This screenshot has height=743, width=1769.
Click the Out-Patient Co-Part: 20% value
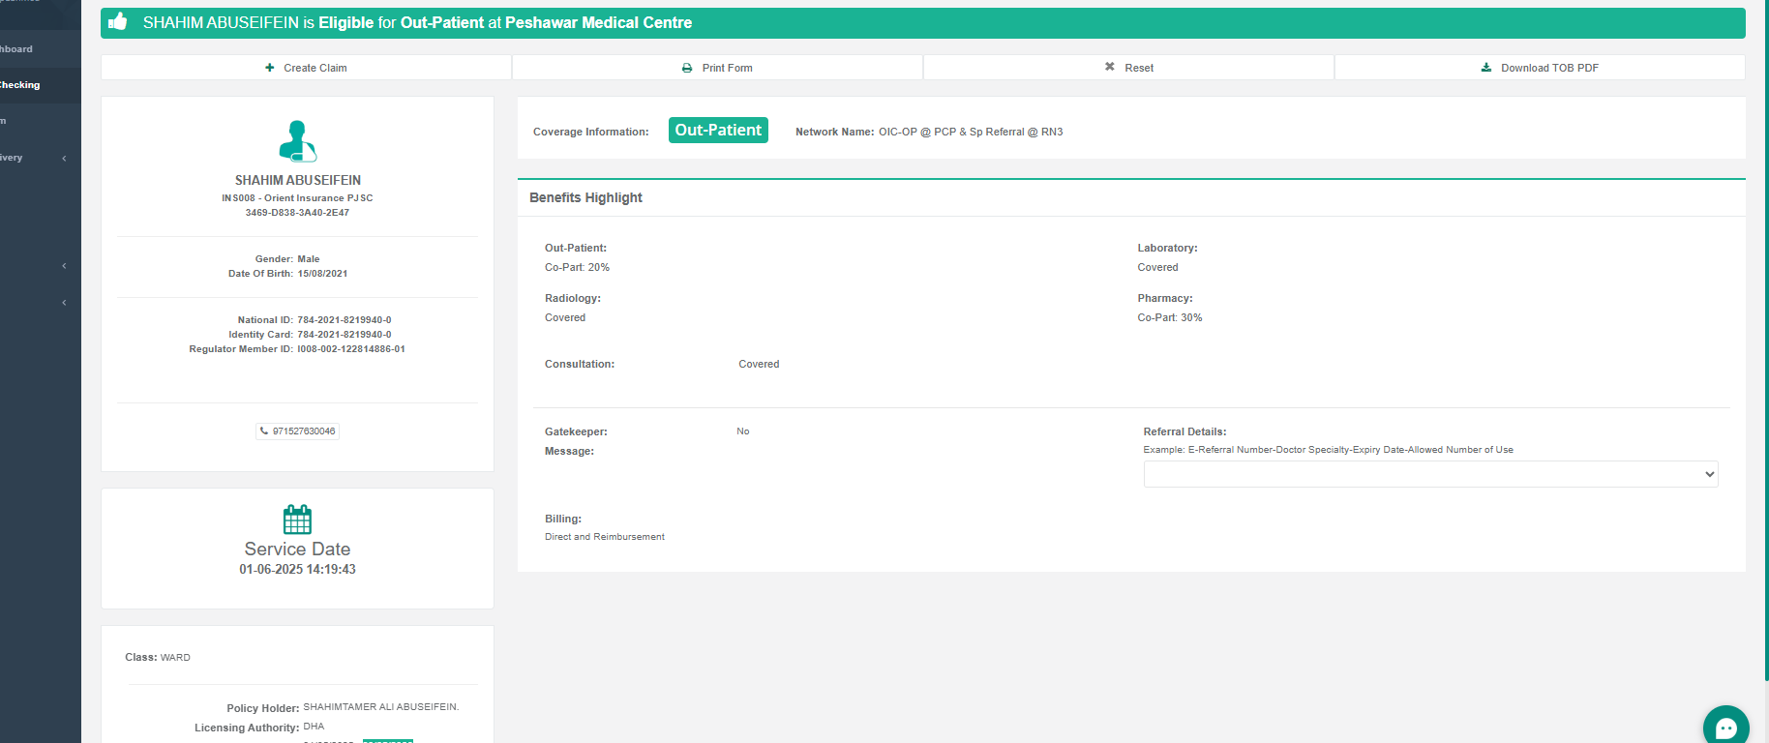[x=577, y=267]
